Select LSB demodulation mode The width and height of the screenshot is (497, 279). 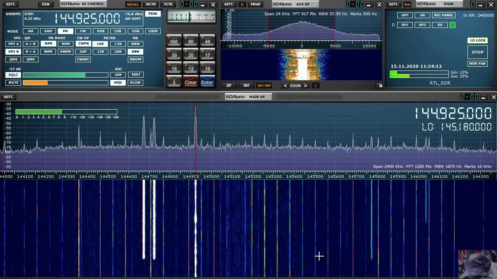click(118, 31)
